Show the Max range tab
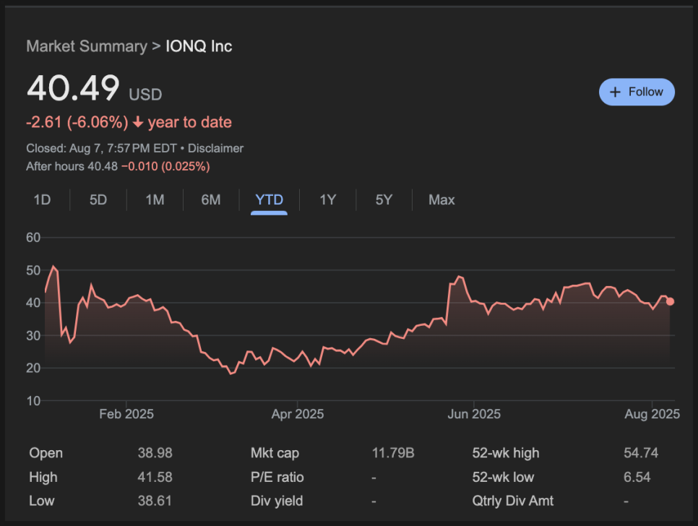 (x=441, y=200)
